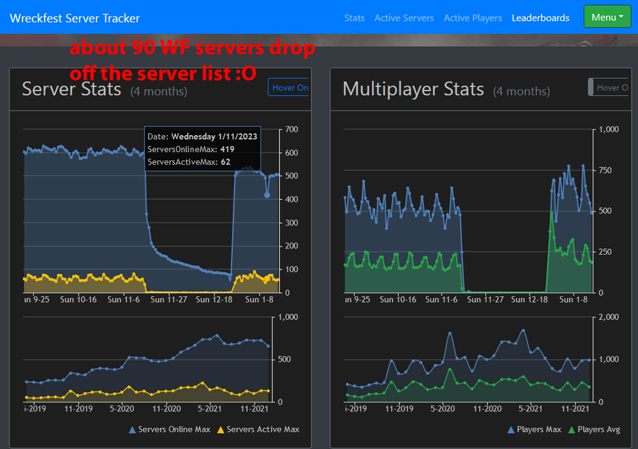Click the Server Stats heading

71,89
